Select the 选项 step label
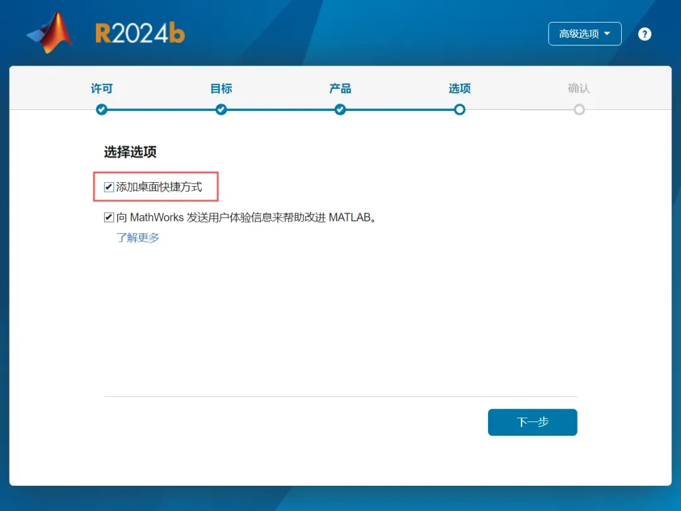This screenshot has height=511, width=681. pos(460,89)
